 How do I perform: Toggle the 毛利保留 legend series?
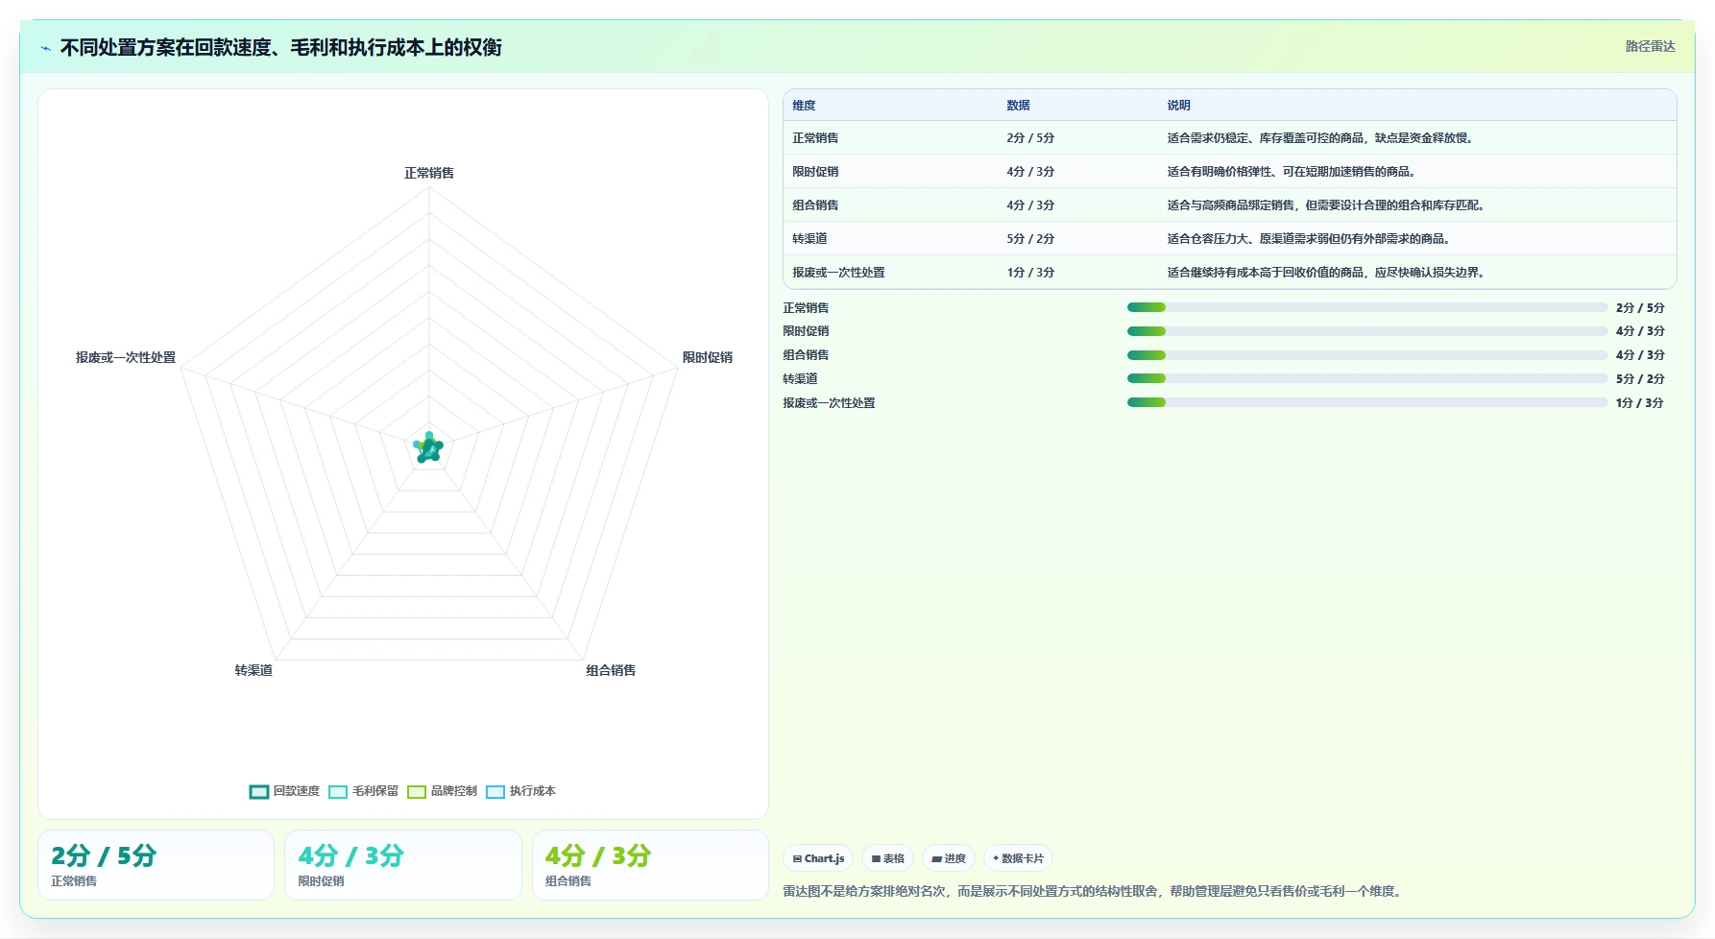(x=363, y=791)
